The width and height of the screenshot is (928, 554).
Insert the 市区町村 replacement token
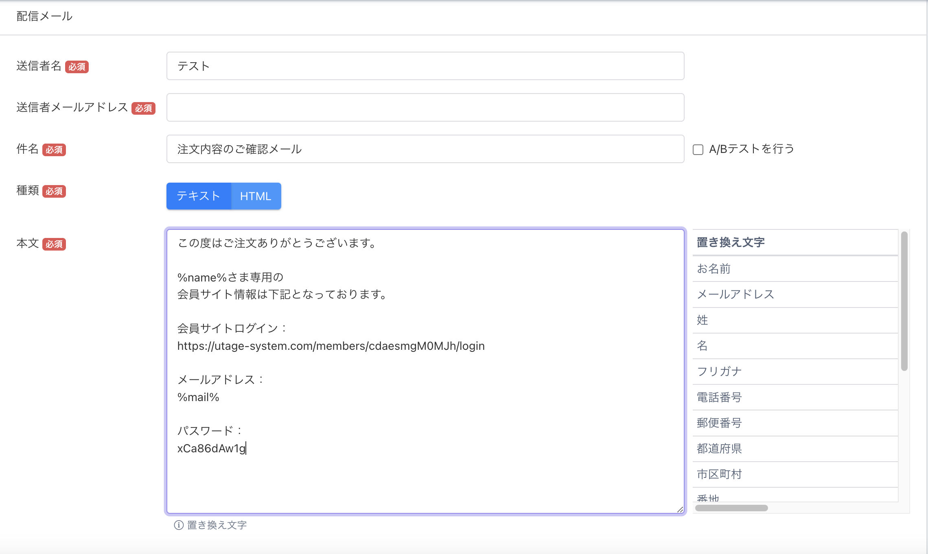pyautogui.click(x=719, y=474)
